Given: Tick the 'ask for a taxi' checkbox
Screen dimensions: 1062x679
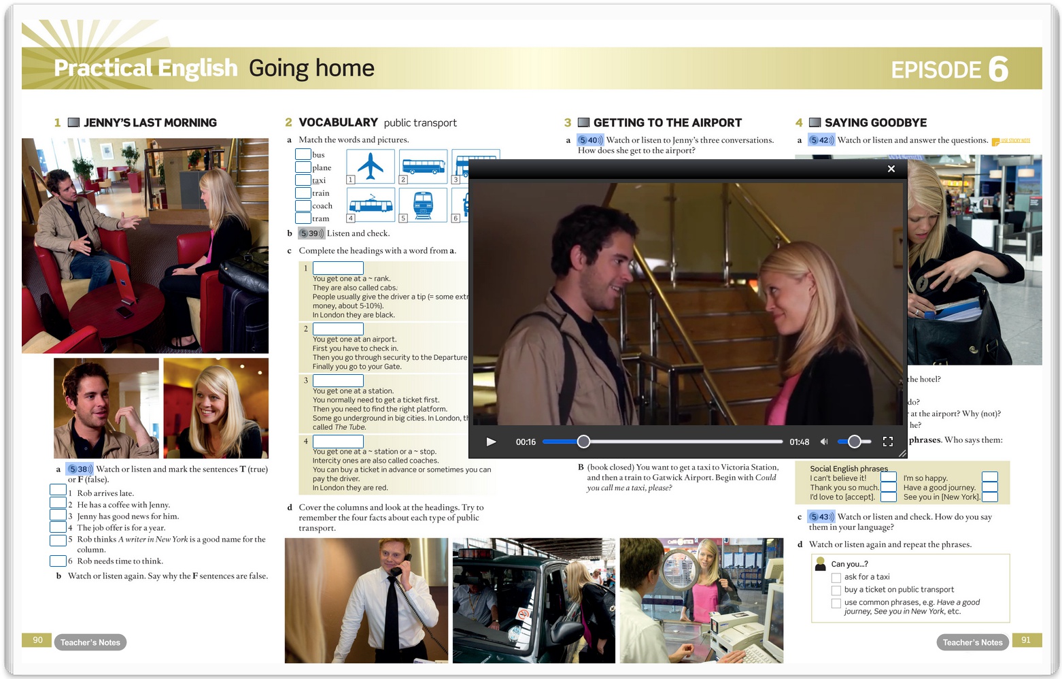Looking at the screenshot, I should click(x=836, y=578).
